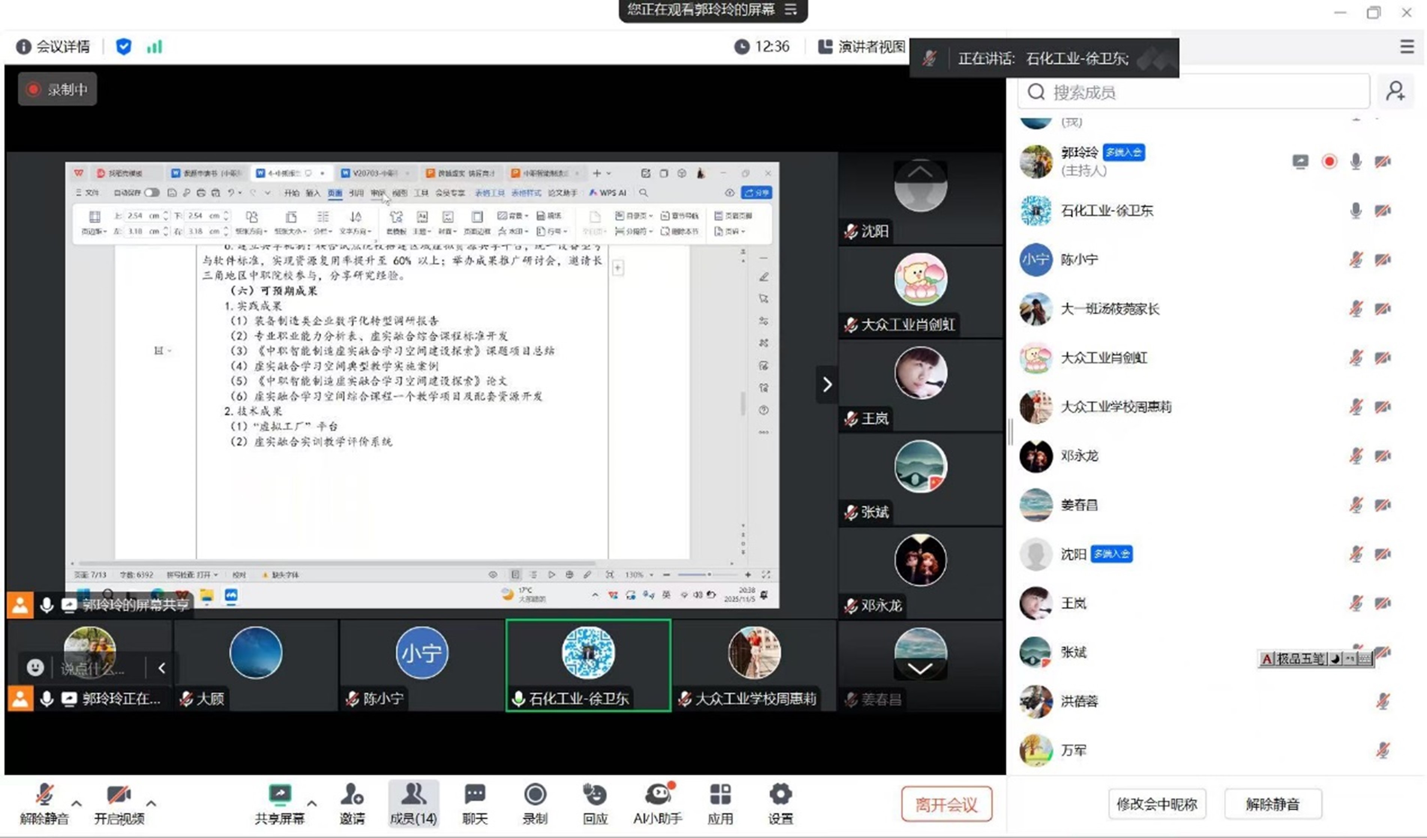Expand the video options arrow beside 开启视频
This screenshot has height=838, width=1427.
coord(151,803)
